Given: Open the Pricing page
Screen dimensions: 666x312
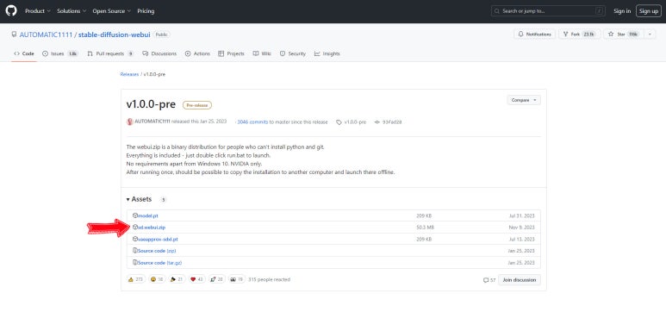Looking at the screenshot, I should 146,11.
